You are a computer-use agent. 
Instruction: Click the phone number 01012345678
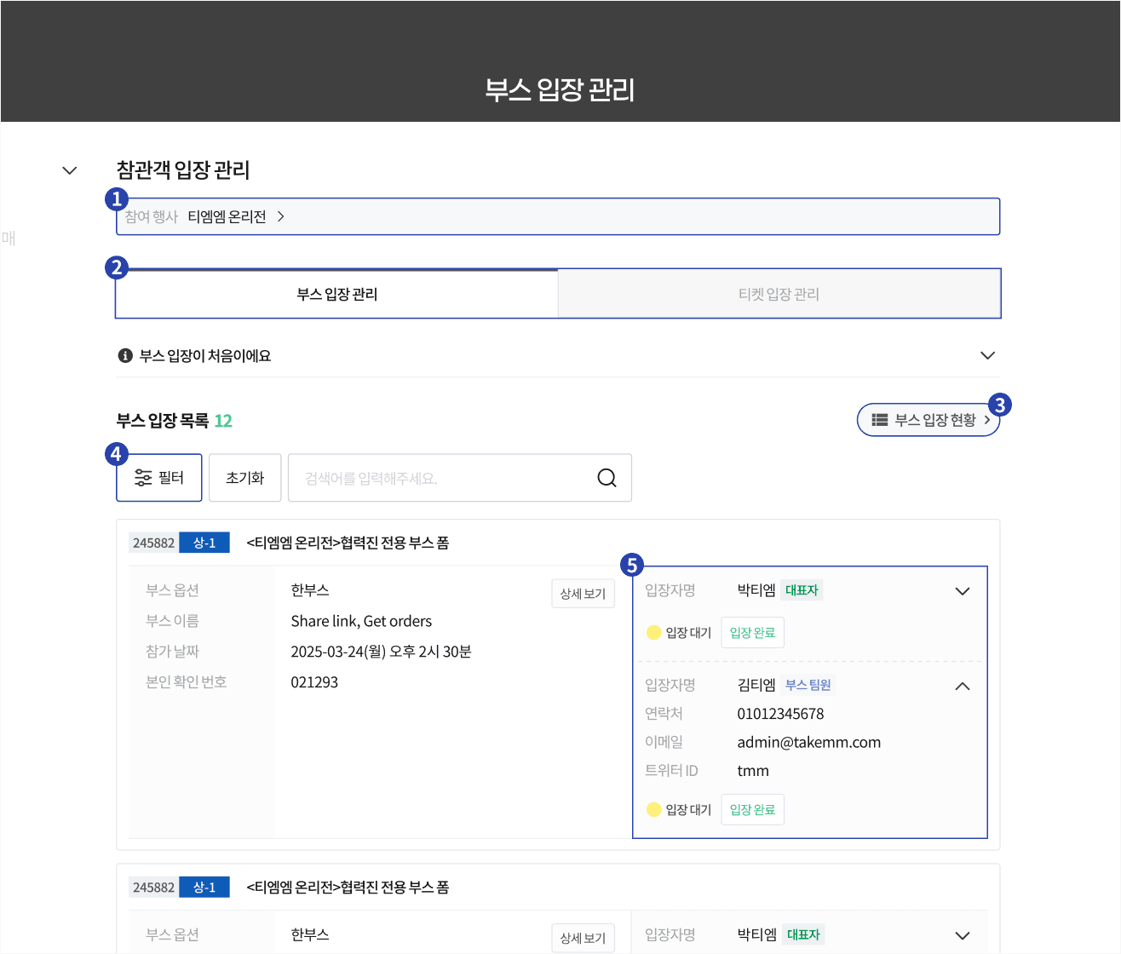pos(780,714)
